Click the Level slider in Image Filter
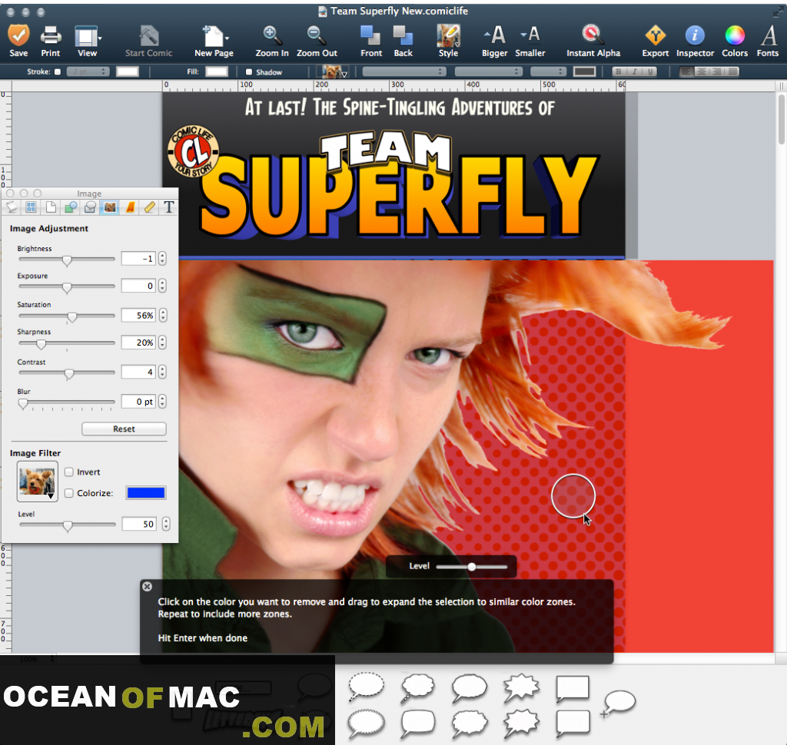The height and width of the screenshot is (745, 787). click(68, 525)
